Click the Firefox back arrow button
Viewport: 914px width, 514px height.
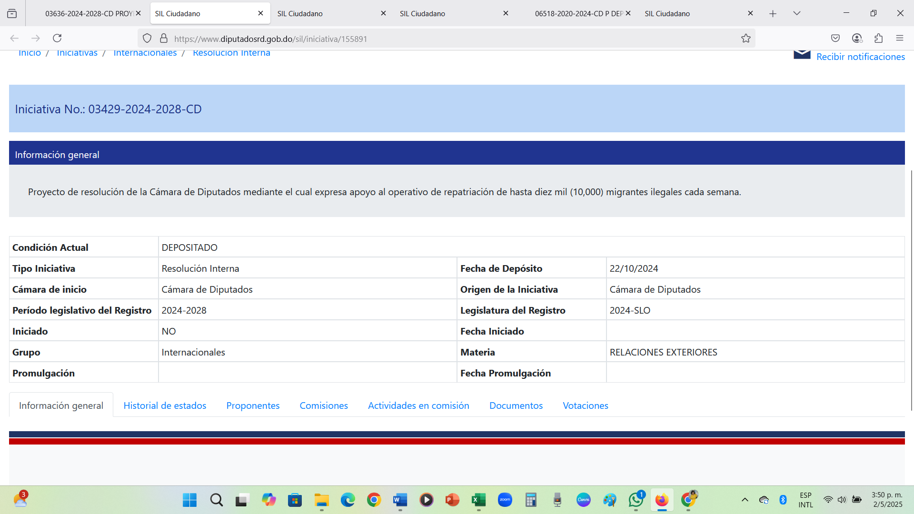click(14, 38)
